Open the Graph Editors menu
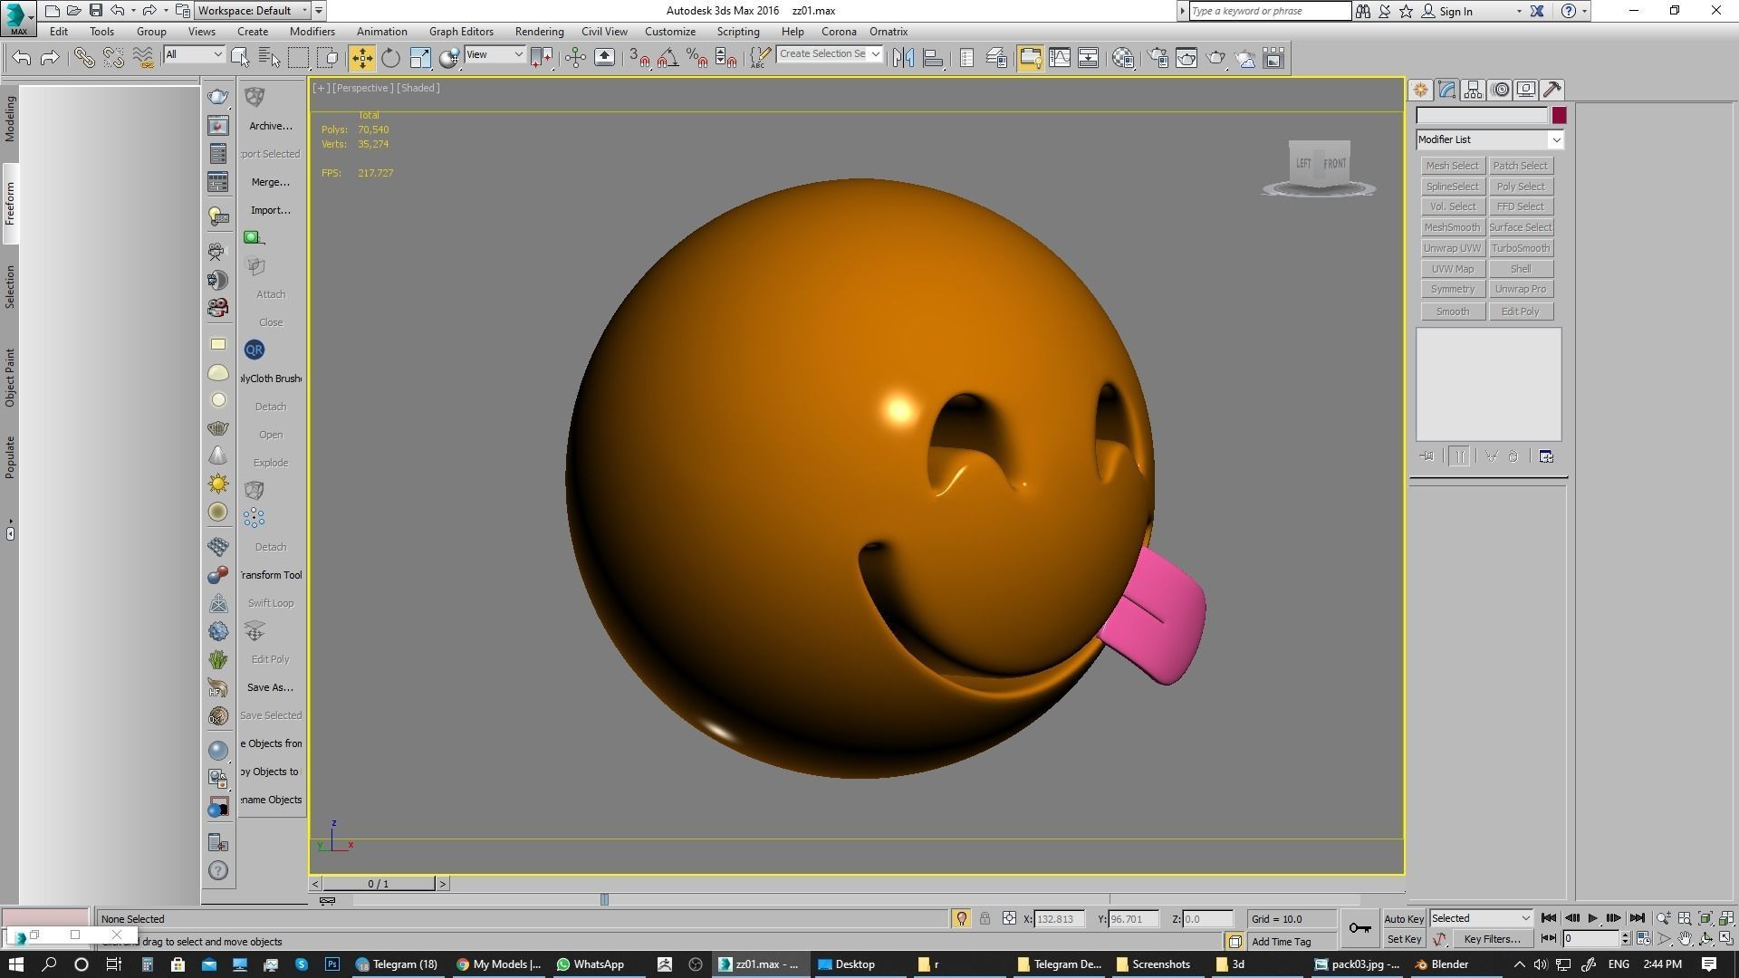The height and width of the screenshot is (978, 1739). 461,32
